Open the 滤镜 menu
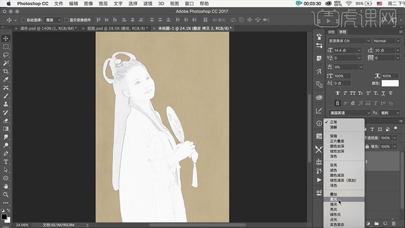The height and width of the screenshot is (228, 405). click(x=148, y=4)
